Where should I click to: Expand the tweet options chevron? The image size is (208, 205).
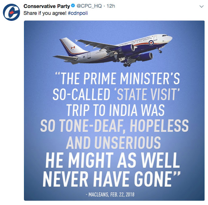click(201, 6)
